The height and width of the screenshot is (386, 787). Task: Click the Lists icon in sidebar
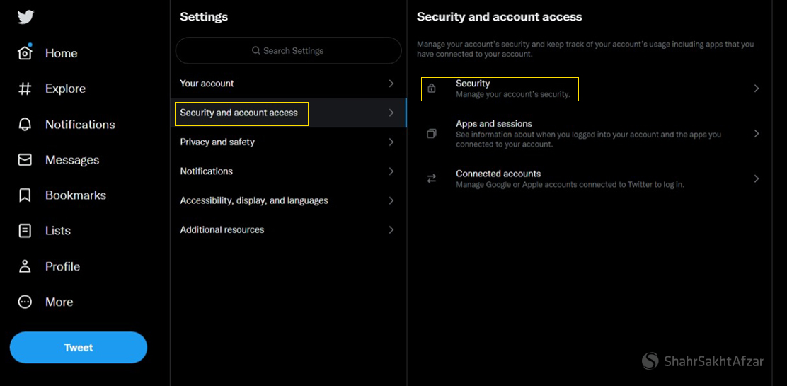pos(25,231)
